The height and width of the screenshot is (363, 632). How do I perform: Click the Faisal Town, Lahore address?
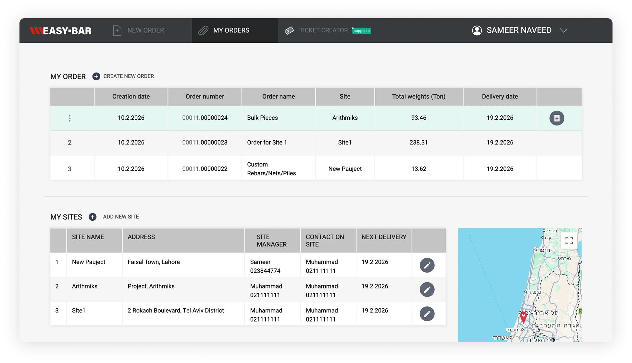[x=154, y=262]
